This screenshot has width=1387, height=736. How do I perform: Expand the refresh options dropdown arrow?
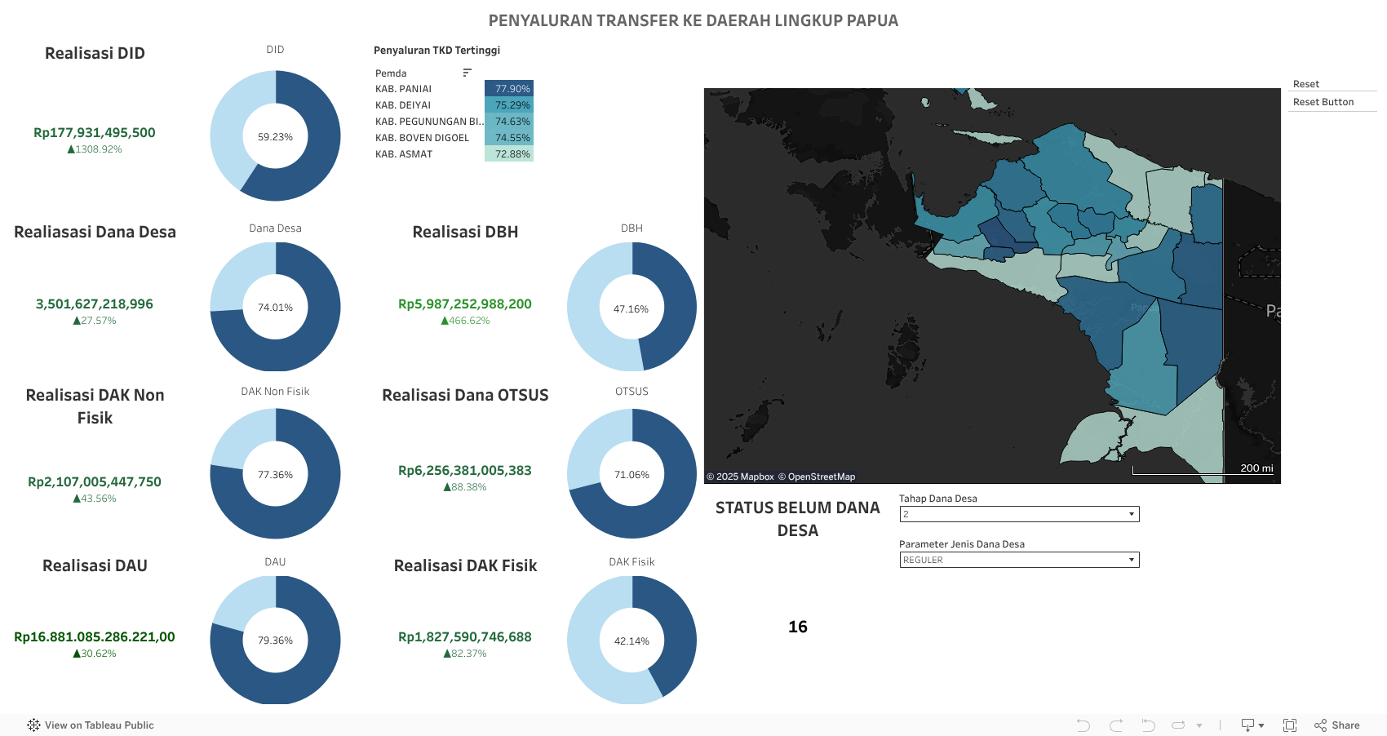pos(1199,725)
